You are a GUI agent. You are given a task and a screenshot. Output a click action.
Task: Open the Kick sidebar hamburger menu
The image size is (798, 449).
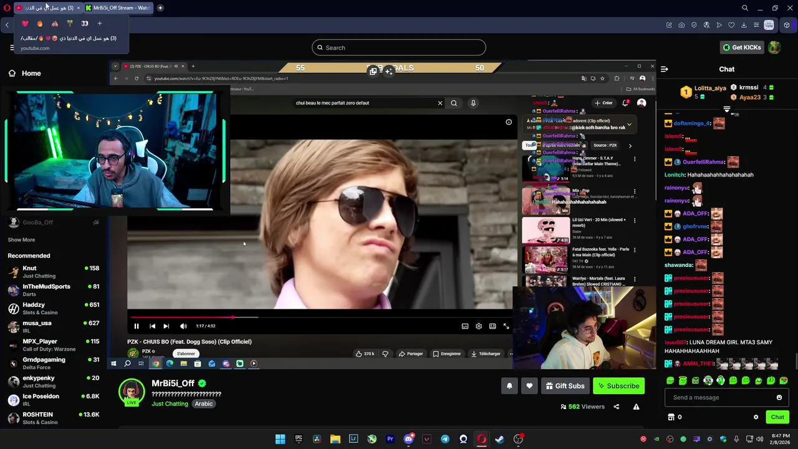click(x=12, y=47)
